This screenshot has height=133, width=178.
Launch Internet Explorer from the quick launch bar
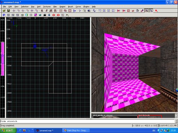coord(20,131)
